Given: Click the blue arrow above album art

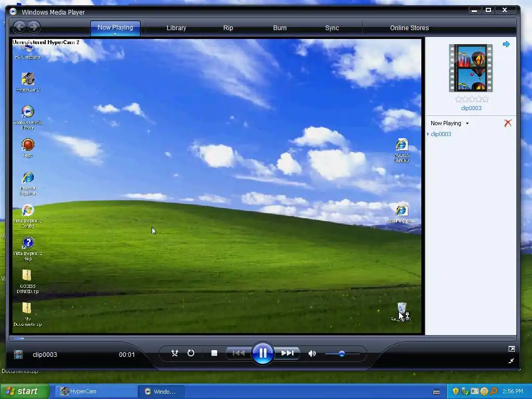Looking at the screenshot, I should click(506, 44).
